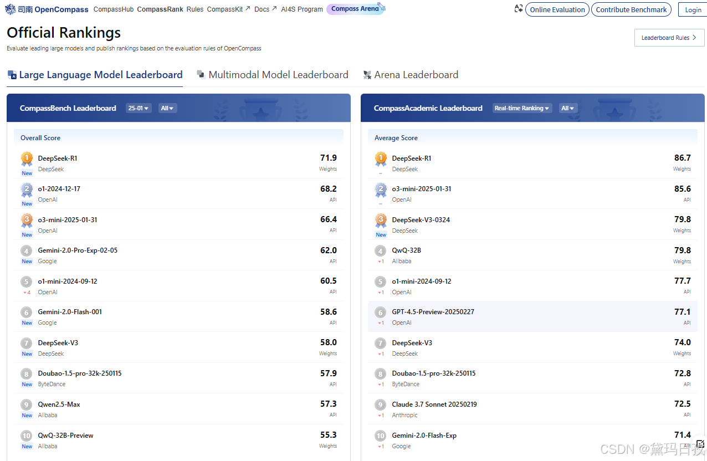Screen dimensions: 707x461
Task: Click ByteDance label under Doubao in CompassBench
Action: pyautogui.click(x=52, y=384)
